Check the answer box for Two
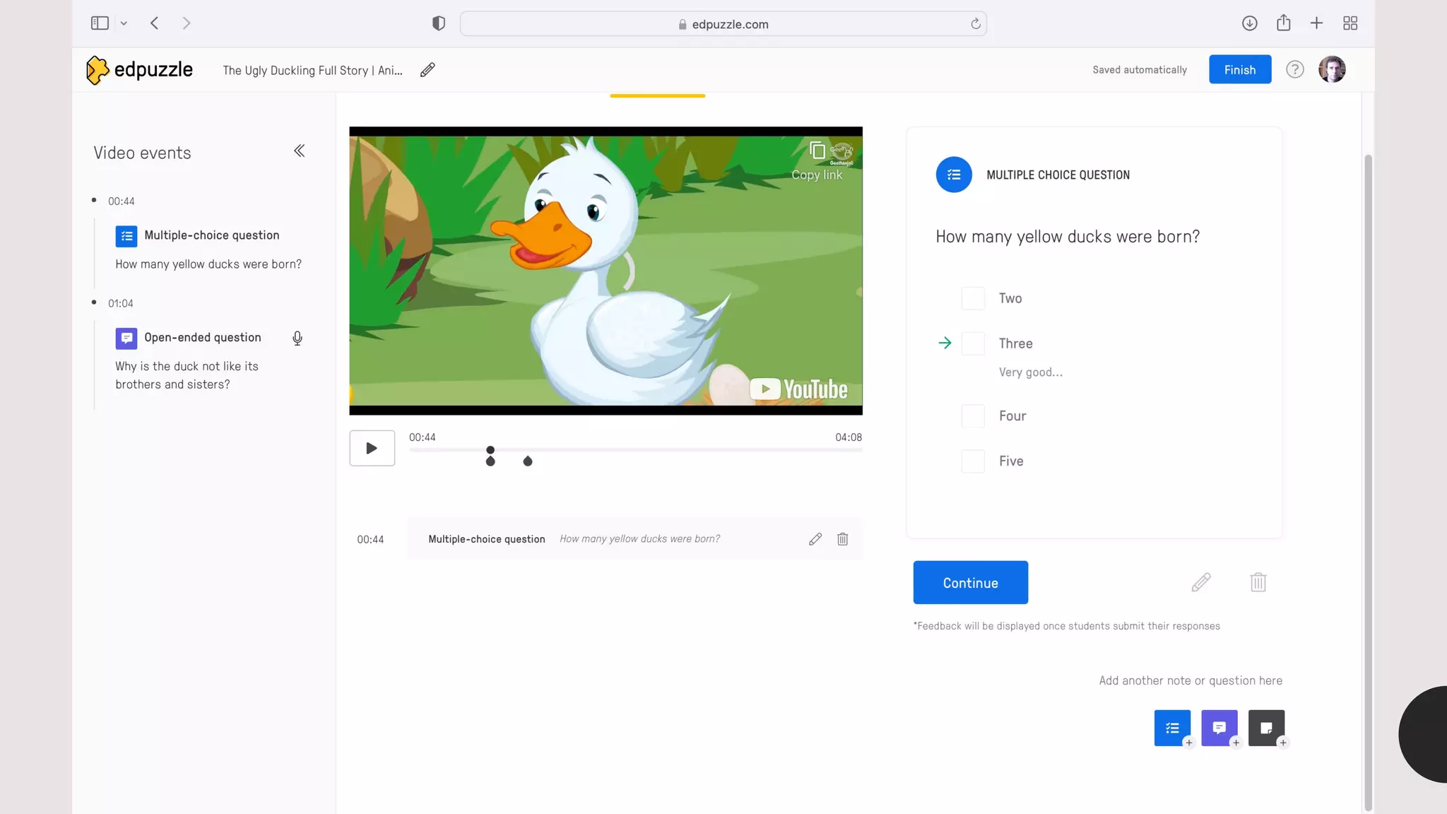 pos(973,298)
